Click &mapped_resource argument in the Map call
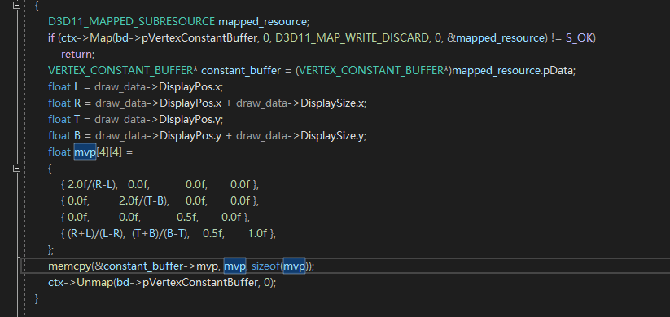The width and height of the screenshot is (670, 317). pos(495,37)
